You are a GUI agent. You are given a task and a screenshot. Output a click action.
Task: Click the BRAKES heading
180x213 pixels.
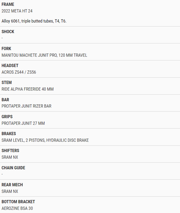tap(9, 134)
